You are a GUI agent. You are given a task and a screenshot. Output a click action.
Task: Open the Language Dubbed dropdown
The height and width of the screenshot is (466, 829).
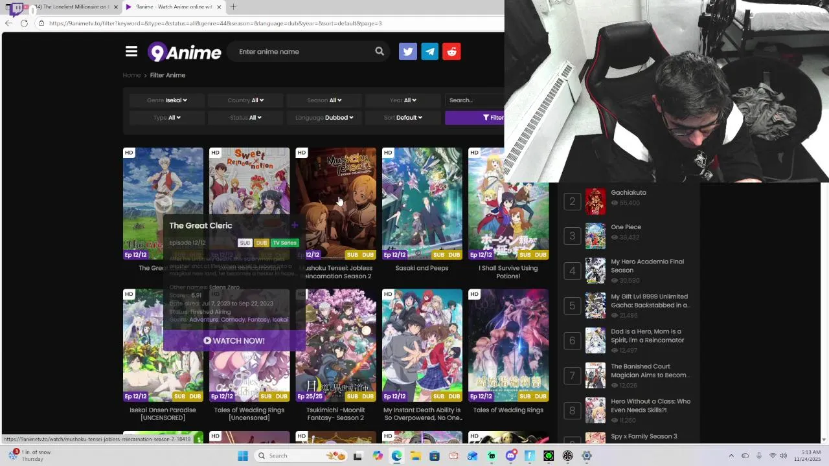coord(324,118)
